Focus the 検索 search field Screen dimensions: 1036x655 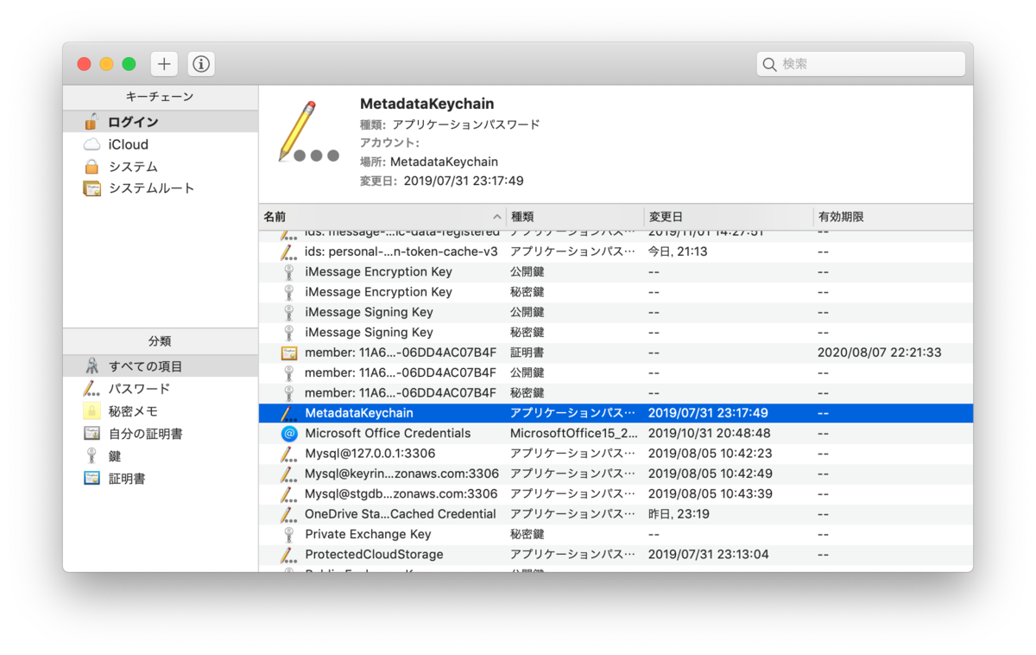[x=861, y=64]
